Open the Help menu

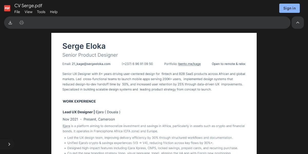pyautogui.click(x=54, y=12)
